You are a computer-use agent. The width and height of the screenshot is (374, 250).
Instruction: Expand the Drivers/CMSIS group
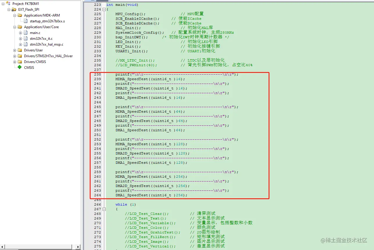(15, 62)
